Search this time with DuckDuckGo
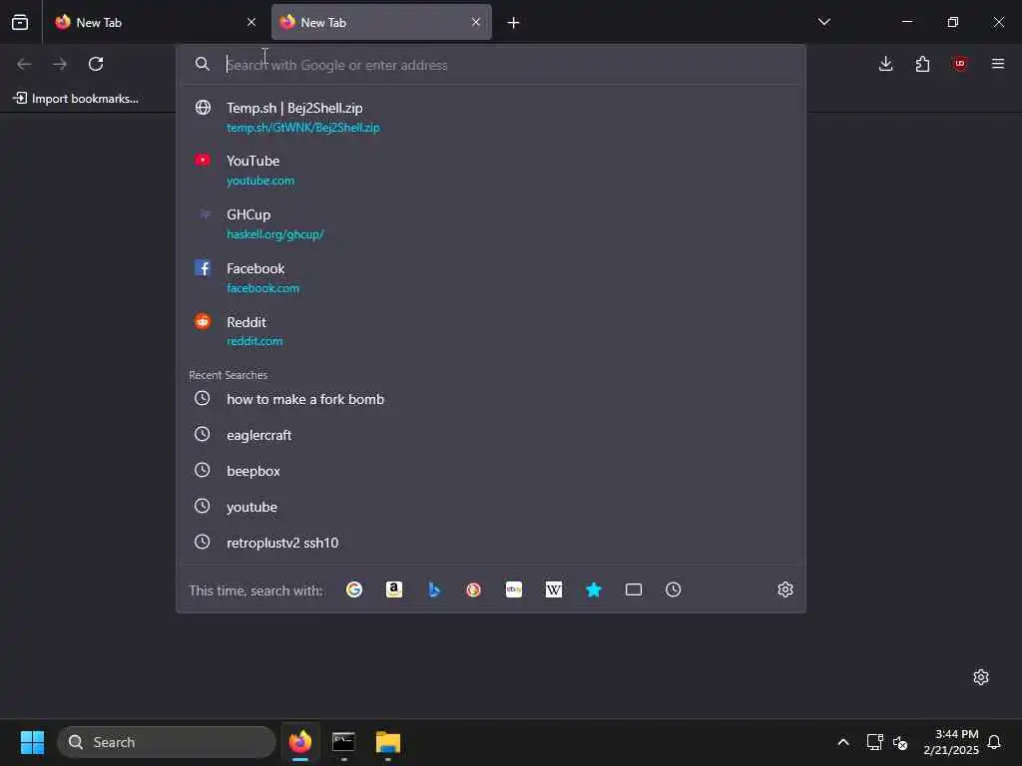This screenshot has height=766, width=1022. [x=474, y=589]
